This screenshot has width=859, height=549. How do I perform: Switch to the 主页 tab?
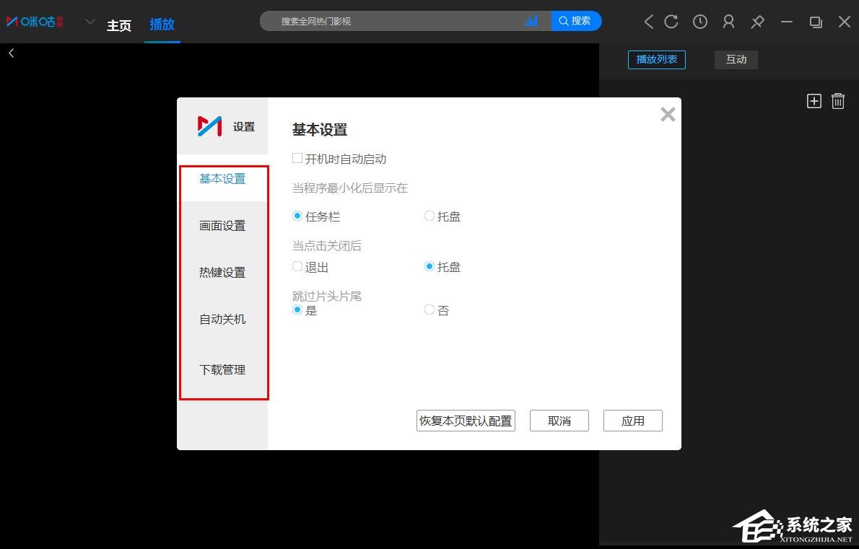[119, 25]
